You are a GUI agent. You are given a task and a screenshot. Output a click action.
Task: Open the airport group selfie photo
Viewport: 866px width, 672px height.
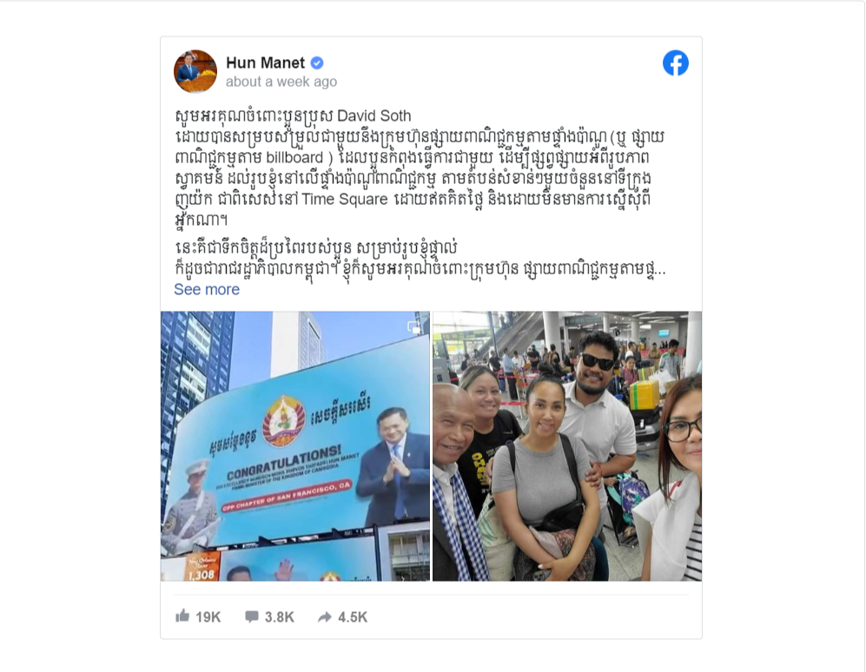click(x=567, y=445)
